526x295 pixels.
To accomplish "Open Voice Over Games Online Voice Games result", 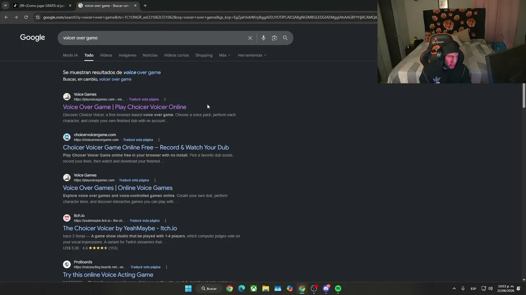I will tap(118, 188).
